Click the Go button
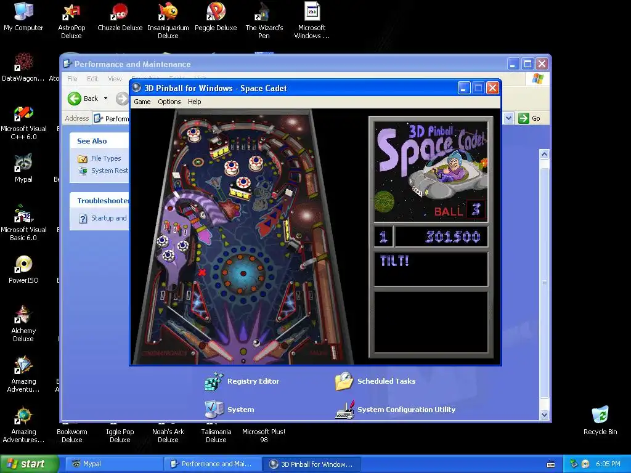Screen dimensions: 631x473 (529, 118)
